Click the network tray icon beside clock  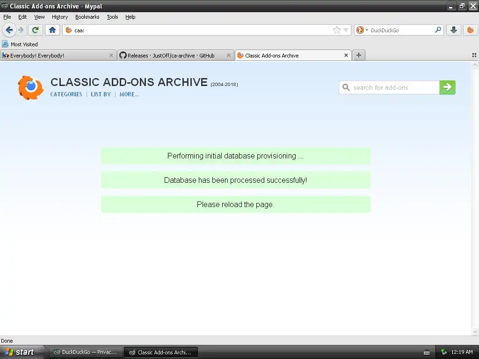click(444, 352)
